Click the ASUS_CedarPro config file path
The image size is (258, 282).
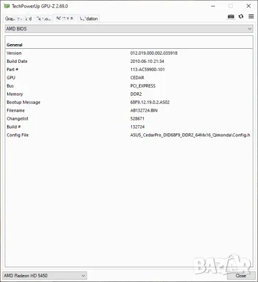tap(190, 135)
